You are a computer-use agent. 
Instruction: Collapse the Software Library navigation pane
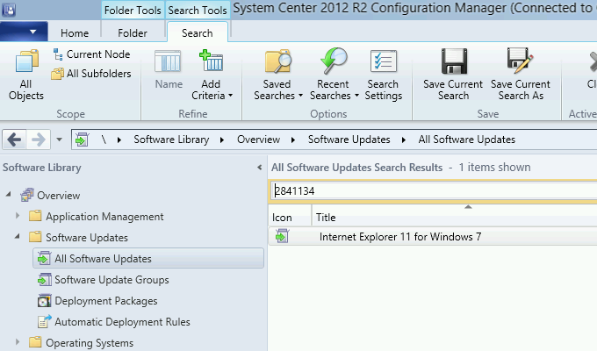click(x=259, y=167)
